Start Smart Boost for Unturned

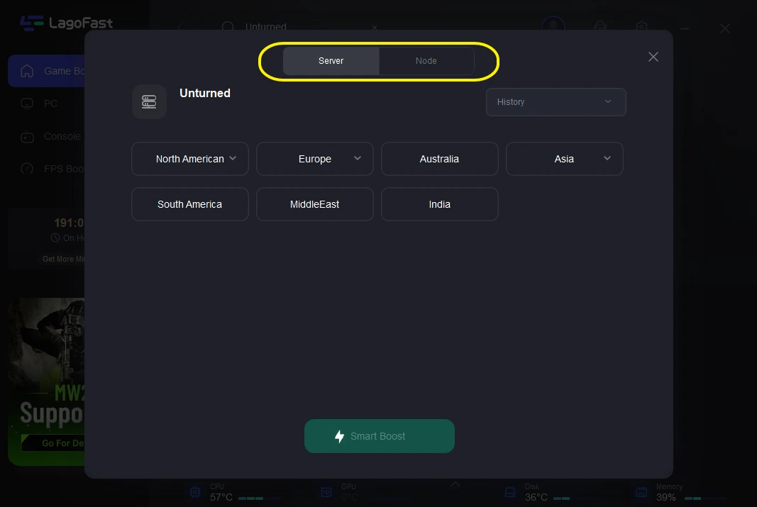click(x=380, y=436)
